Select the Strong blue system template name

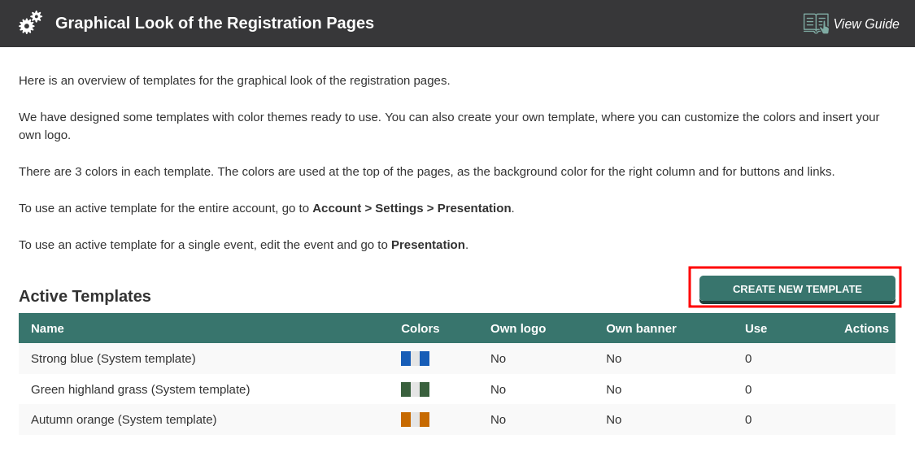coord(113,359)
